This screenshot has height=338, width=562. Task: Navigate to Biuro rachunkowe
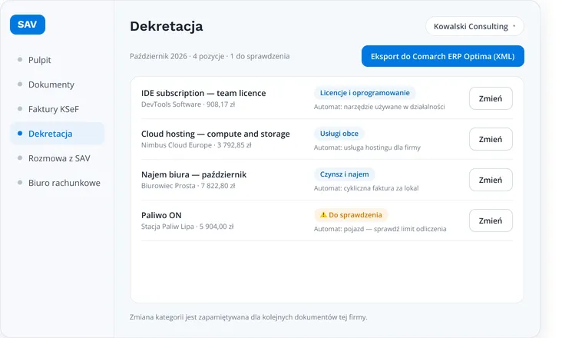tap(64, 183)
